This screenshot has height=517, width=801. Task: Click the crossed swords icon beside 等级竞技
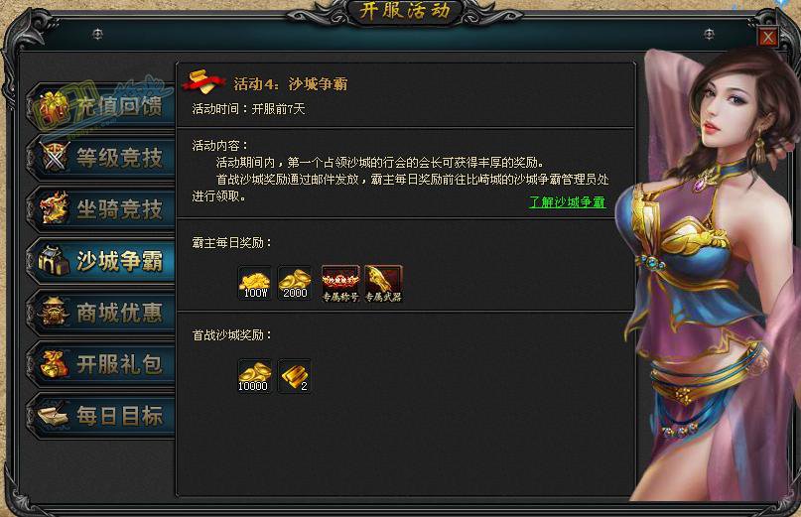click(55, 157)
